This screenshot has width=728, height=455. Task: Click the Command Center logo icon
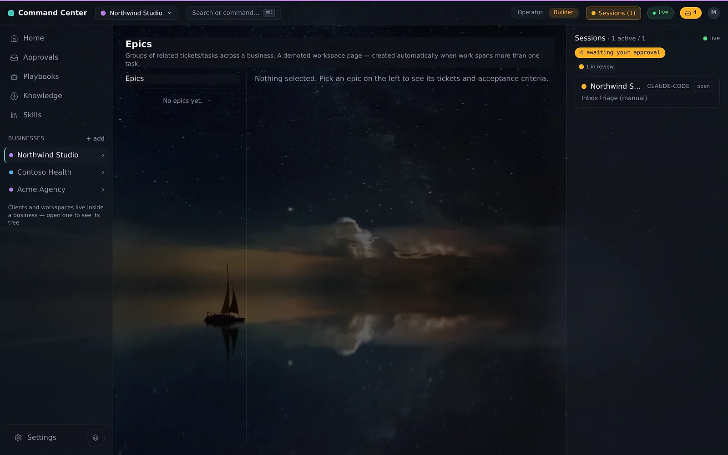pyautogui.click(x=11, y=13)
